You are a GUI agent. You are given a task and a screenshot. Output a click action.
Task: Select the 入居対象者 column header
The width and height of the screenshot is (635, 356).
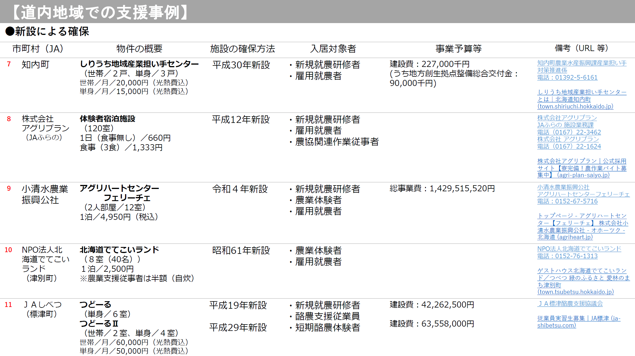pos(333,49)
